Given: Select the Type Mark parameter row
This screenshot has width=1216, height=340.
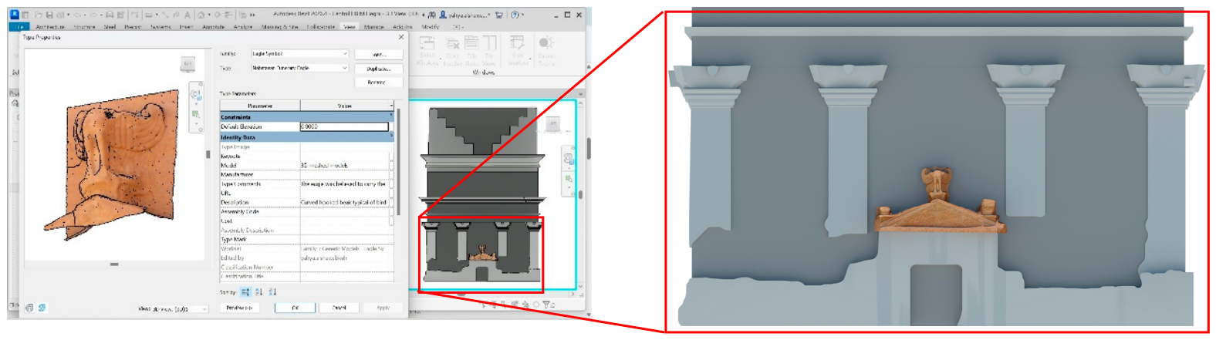Looking at the screenshot, I should pyautogui.click(x=306, y=239).
